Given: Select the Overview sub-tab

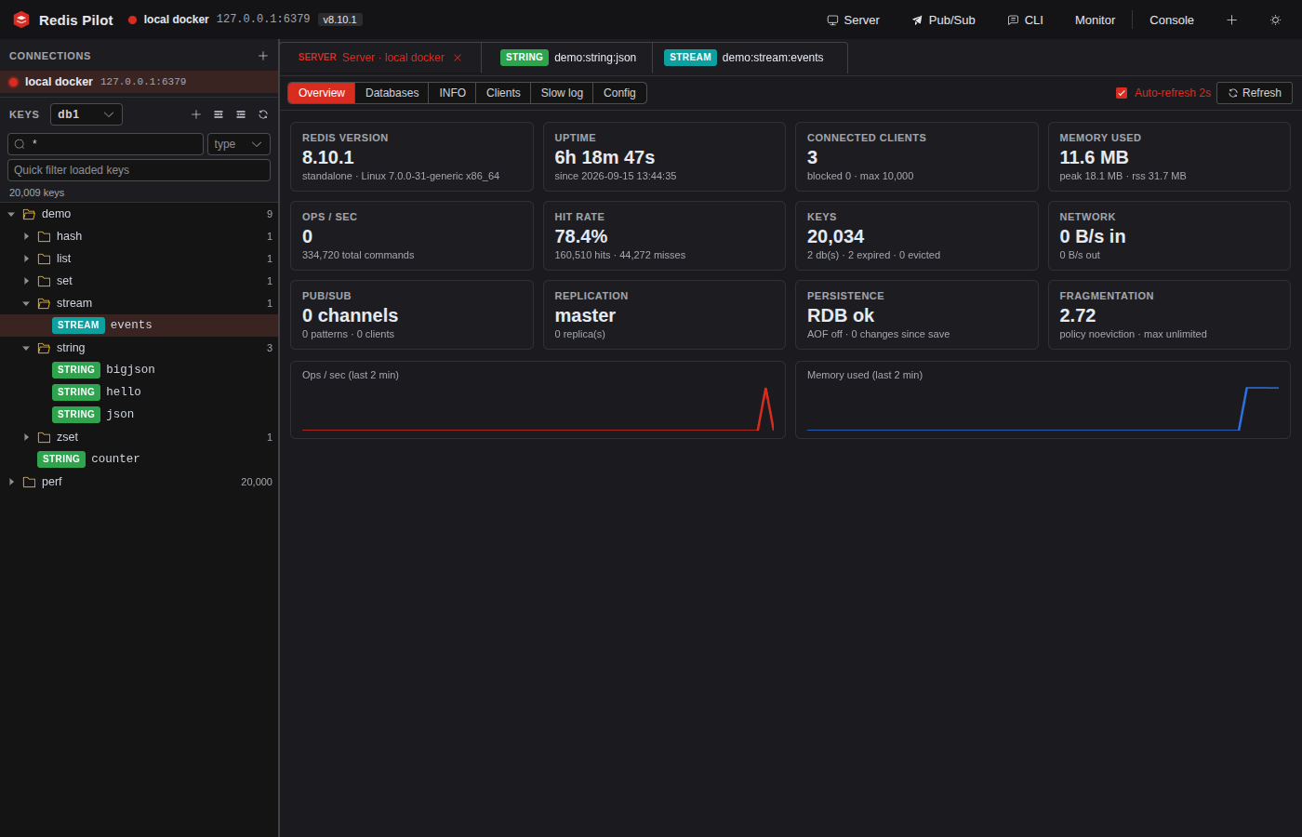Looking at the screenshot, I should pyautogui.click(x=322, y=93).
